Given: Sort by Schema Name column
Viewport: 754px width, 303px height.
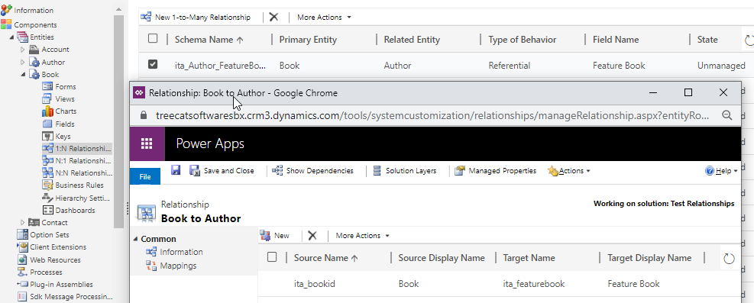Looking at the screenshot, I should pos(209,40).
